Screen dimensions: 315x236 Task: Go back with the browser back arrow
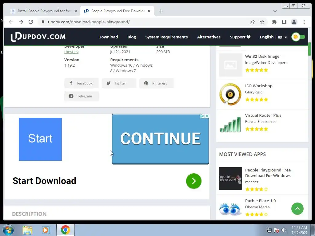click(x=11, y=22)
